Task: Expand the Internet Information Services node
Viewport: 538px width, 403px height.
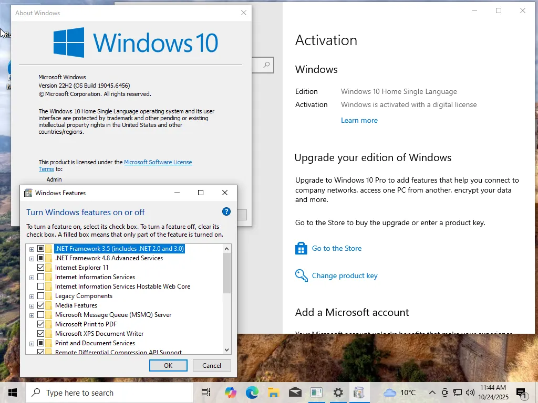Action: (32, 278)
